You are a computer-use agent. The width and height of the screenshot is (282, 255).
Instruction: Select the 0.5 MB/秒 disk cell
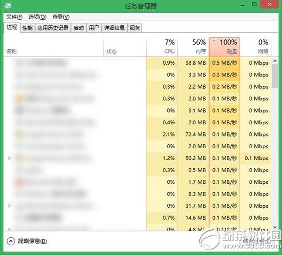225,63
